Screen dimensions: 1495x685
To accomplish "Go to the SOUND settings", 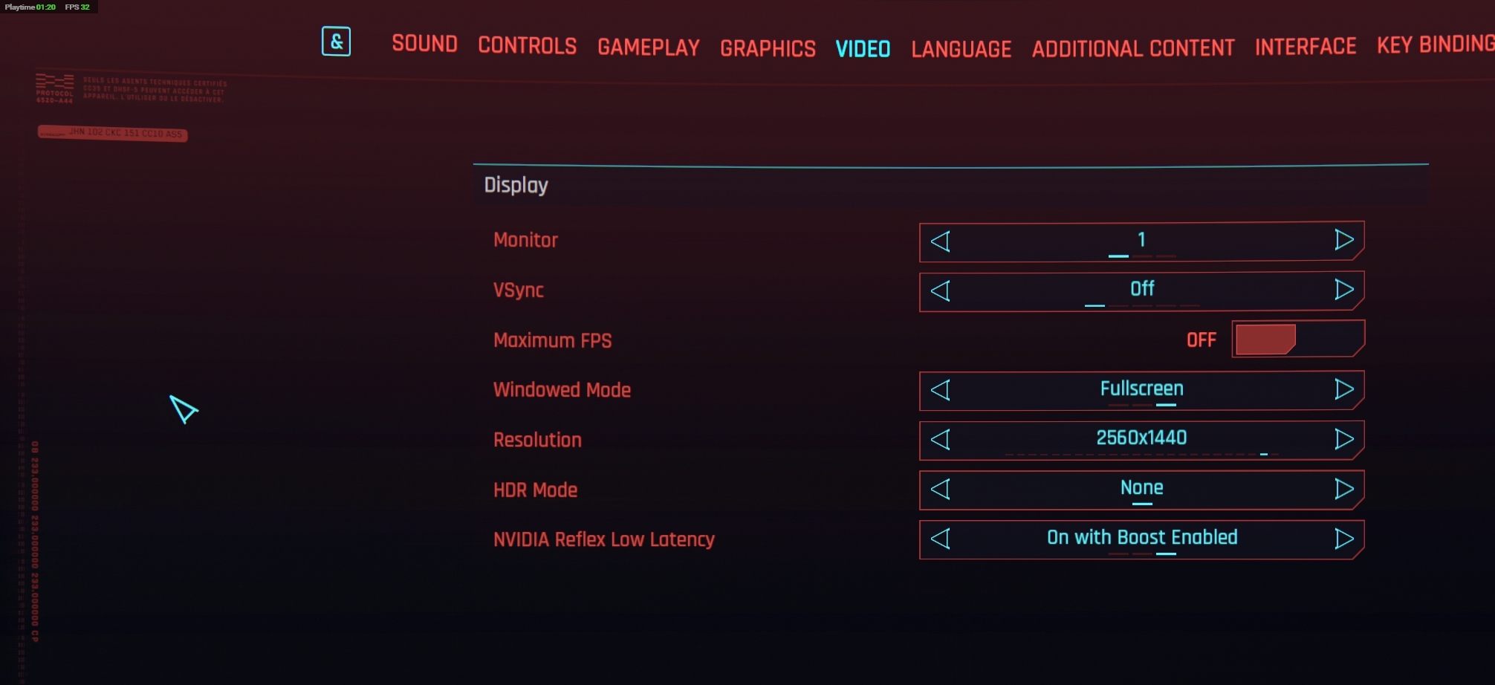I will pyautogui.click(x=424, y=44).
